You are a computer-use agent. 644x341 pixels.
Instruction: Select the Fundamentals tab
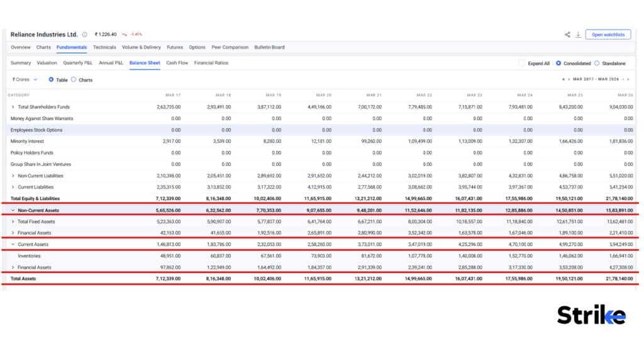(72, 47)
